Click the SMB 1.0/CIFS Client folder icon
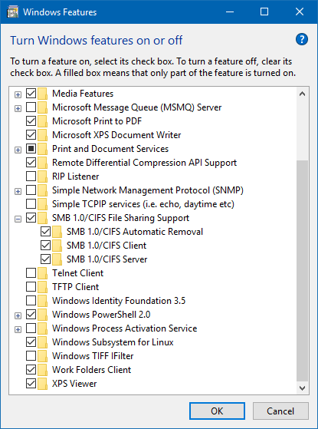The image size is (318, 429). (57, 246)
